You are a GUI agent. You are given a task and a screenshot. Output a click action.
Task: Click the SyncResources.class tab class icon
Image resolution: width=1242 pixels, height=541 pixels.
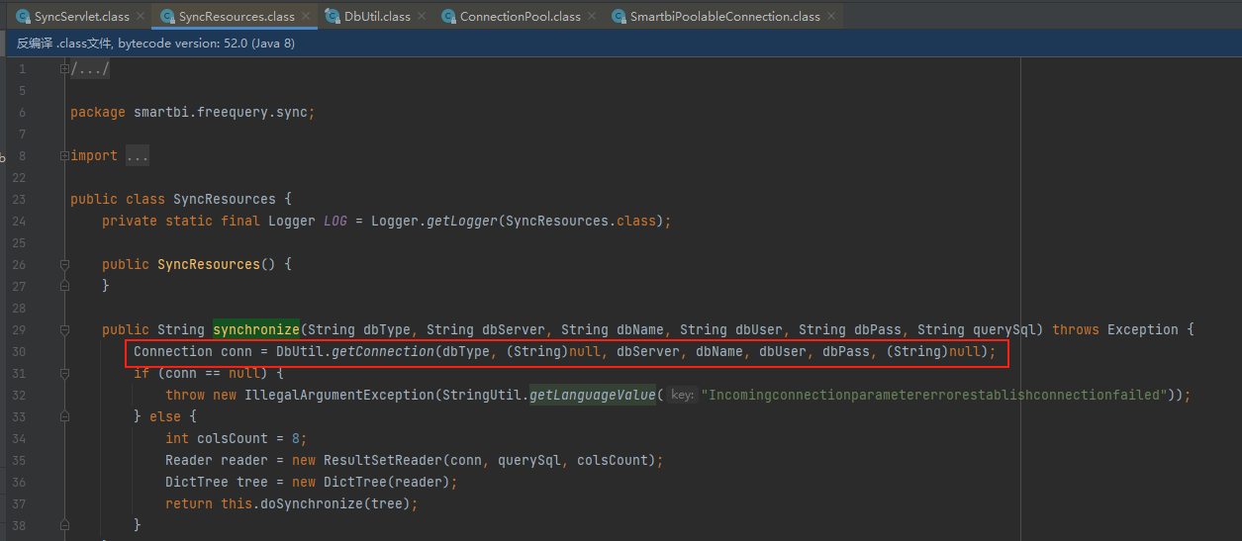coord(166,17)
